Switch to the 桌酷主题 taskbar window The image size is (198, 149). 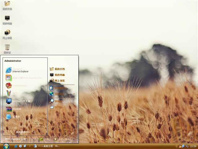47,146
